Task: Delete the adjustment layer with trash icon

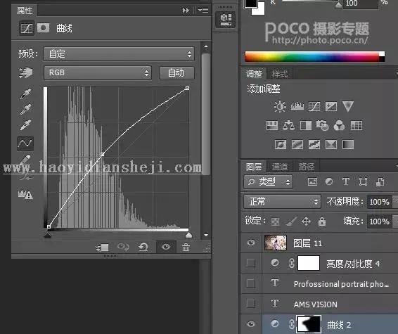Action: (x=186, y=247)
